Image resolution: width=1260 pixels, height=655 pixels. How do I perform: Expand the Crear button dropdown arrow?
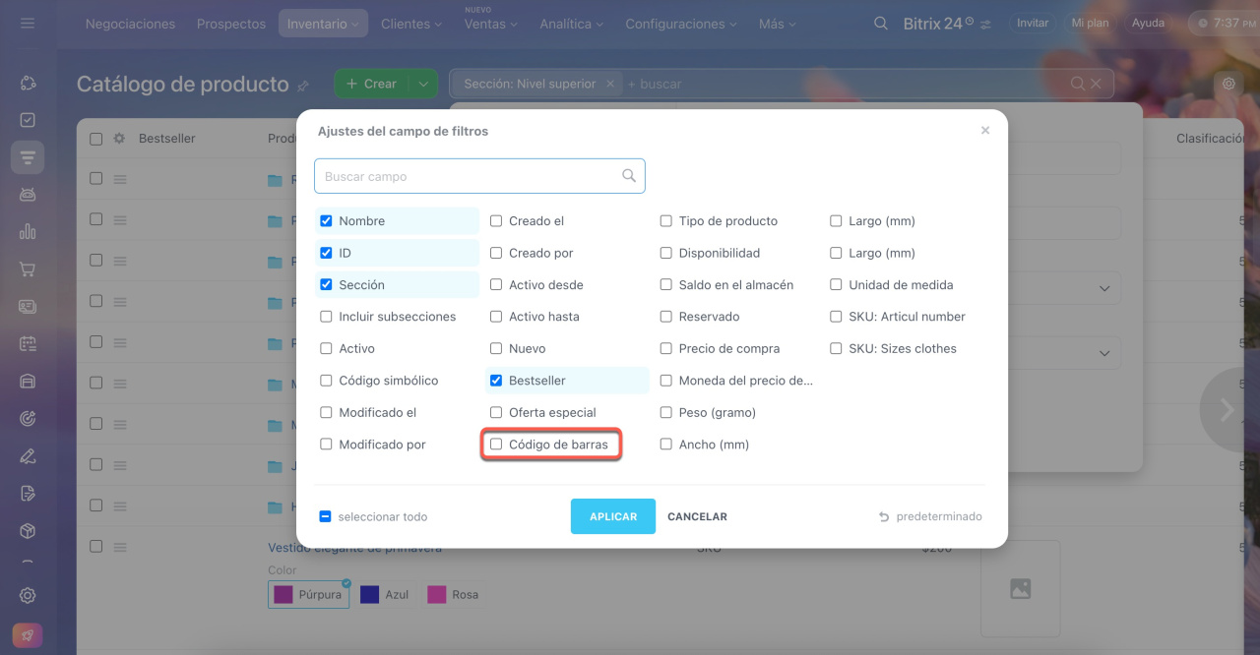tap(422, 84)
